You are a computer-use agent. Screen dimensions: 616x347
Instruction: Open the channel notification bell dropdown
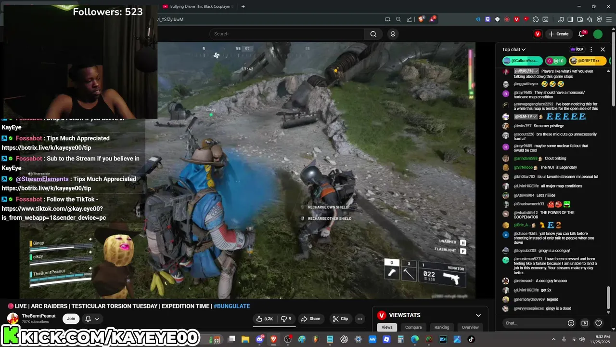pyautogui.click(x=92, y=319)
